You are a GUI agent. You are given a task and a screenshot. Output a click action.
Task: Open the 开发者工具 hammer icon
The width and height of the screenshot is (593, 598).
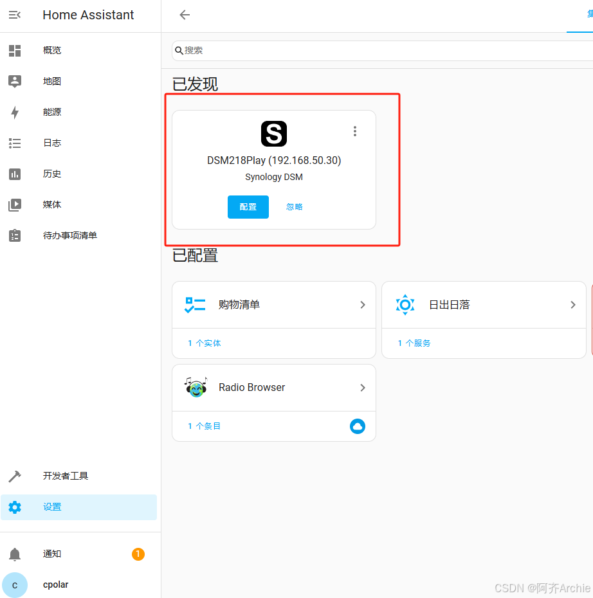15,476
